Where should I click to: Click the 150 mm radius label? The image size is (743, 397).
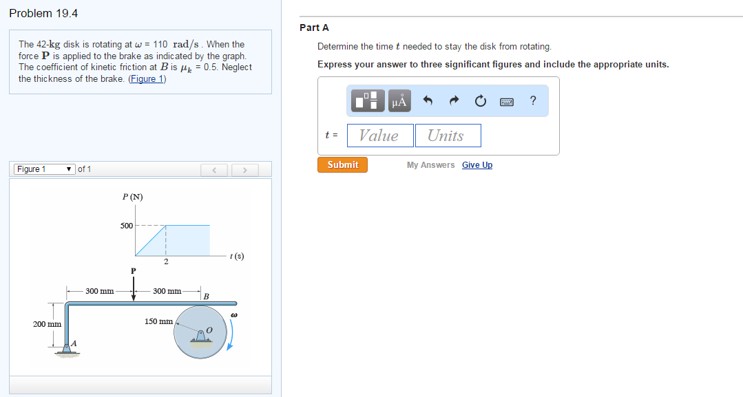pos(159,321)
